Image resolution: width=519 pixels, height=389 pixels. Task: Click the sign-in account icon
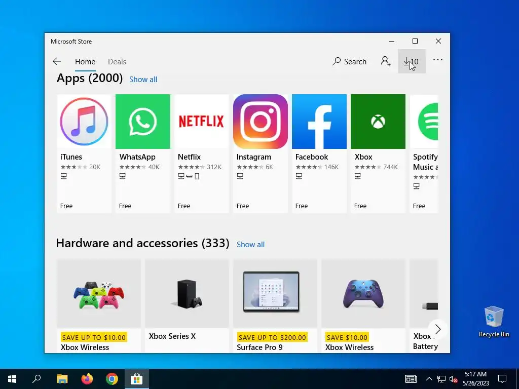pyautogui.click(x=386, y=61)
